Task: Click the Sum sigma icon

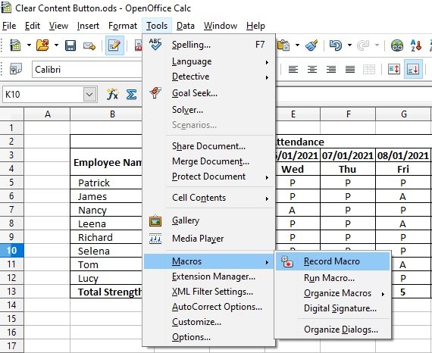Action: click(131, 95)
